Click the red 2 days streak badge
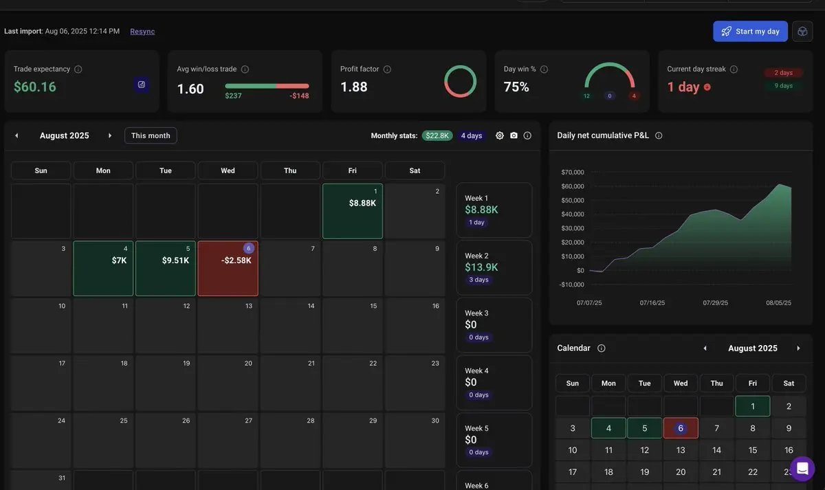825x490 pixels. (x=784, y=73)
